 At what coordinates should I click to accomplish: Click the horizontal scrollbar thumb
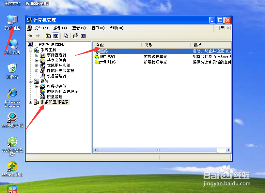click(x=158, y=150)
